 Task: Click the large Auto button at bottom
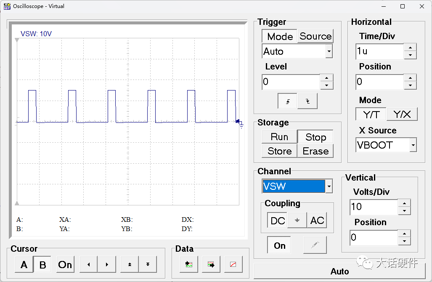(339, 271)
